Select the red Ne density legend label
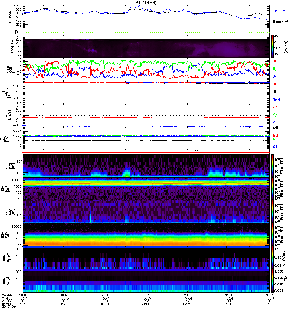 coord(274,84)
